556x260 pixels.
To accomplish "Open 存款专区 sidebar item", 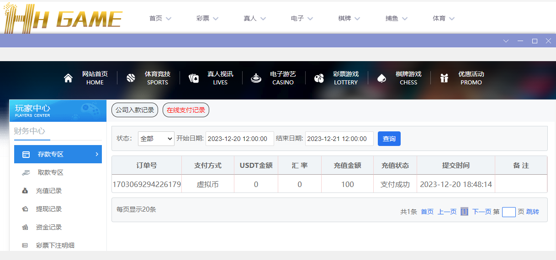I will pyautogui.click(x=58, y=154).
